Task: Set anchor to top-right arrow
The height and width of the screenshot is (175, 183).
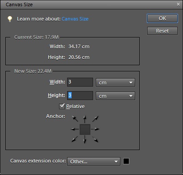Action: (95, 119)
